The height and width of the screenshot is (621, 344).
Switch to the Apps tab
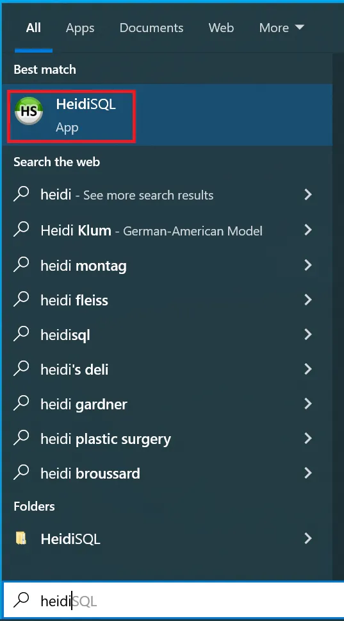coord(80,28)
